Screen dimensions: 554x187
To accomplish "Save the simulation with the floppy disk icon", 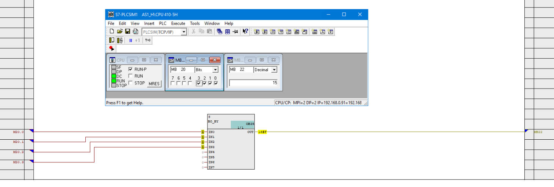I will 127,32.
